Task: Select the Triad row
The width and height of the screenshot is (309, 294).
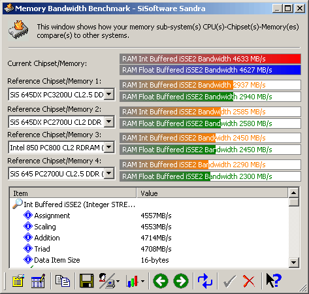Action: tap(149, 249)
